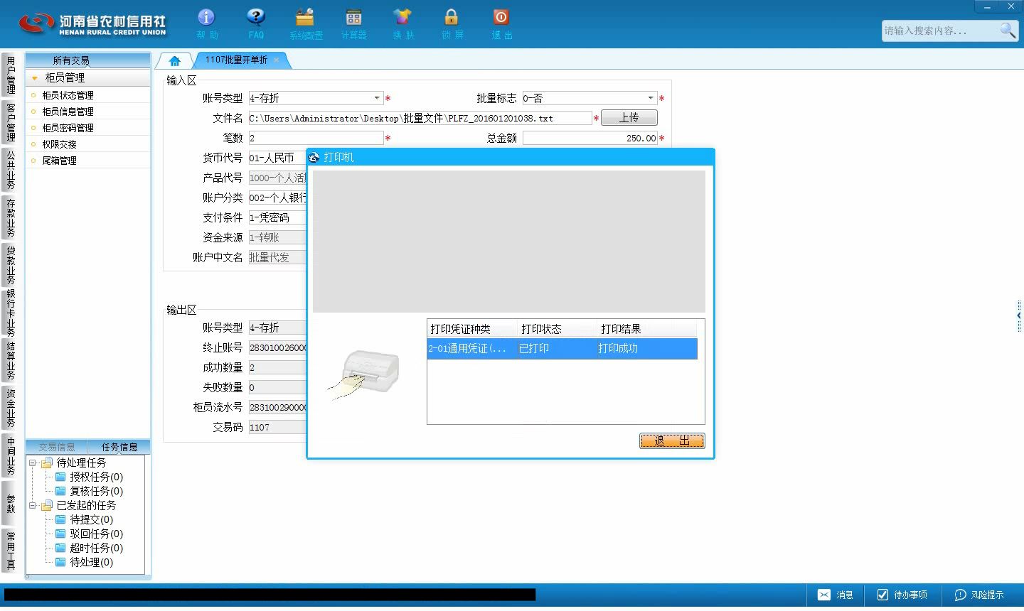
Task: Close the 1107批量开单折 tab
Action: coord(277,60)
